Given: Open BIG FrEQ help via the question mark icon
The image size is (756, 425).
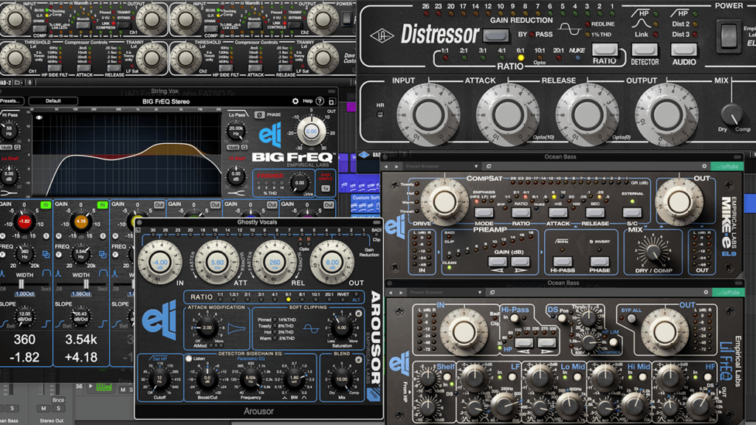Looking at the screenshot, I should click(320, 103).
